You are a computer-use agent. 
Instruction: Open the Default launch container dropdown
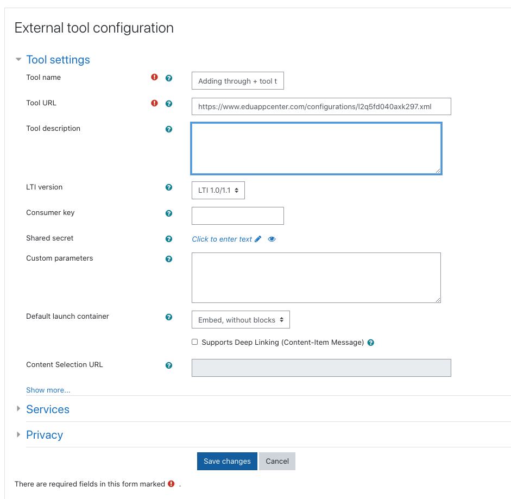(x=241, y=319)
